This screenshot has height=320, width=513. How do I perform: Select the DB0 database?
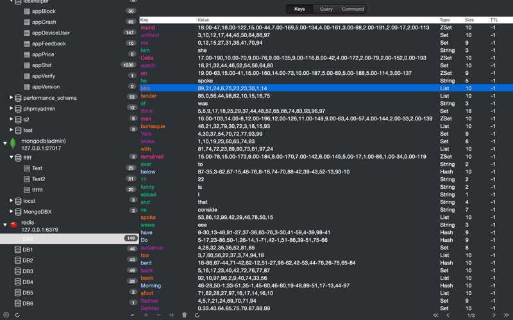point(69,239)
